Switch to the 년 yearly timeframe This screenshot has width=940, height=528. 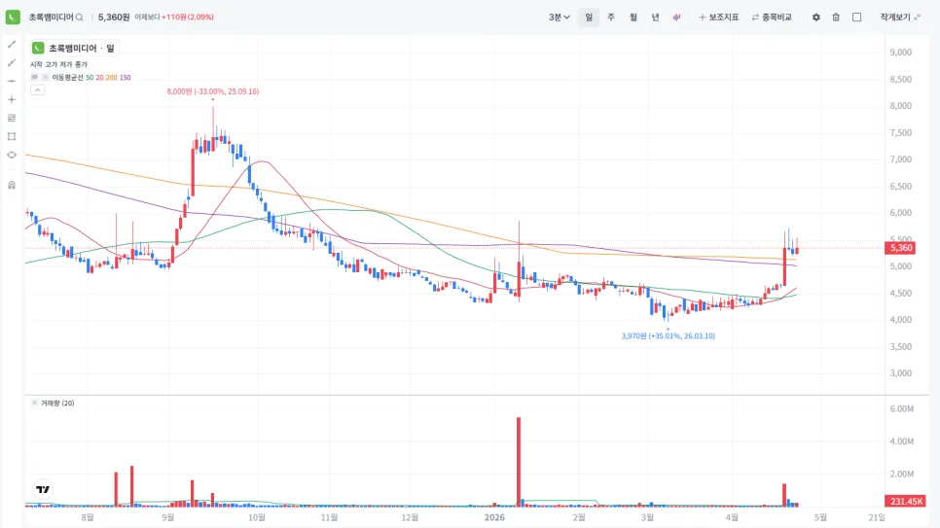(655, 18)
